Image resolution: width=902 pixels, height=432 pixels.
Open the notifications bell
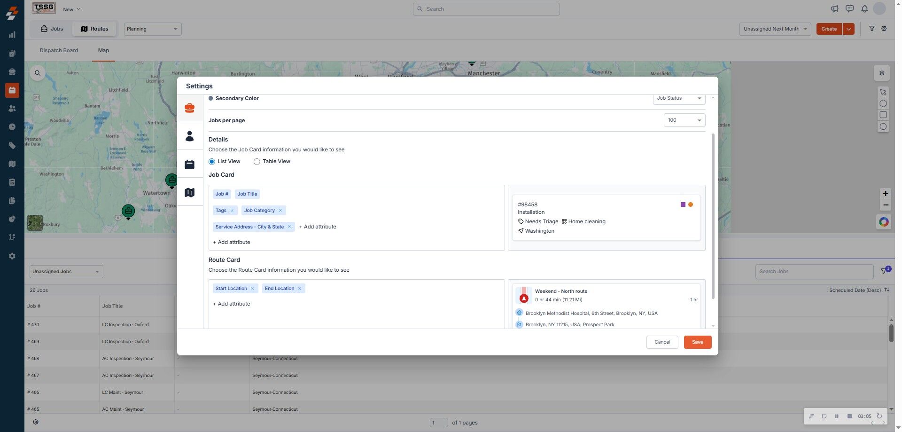[864, 9]
